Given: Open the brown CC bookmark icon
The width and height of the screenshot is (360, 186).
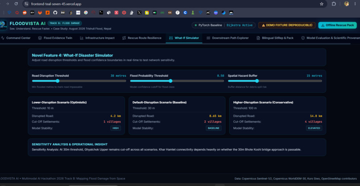Looking at the screenshot, I should (x=170, y=13).
